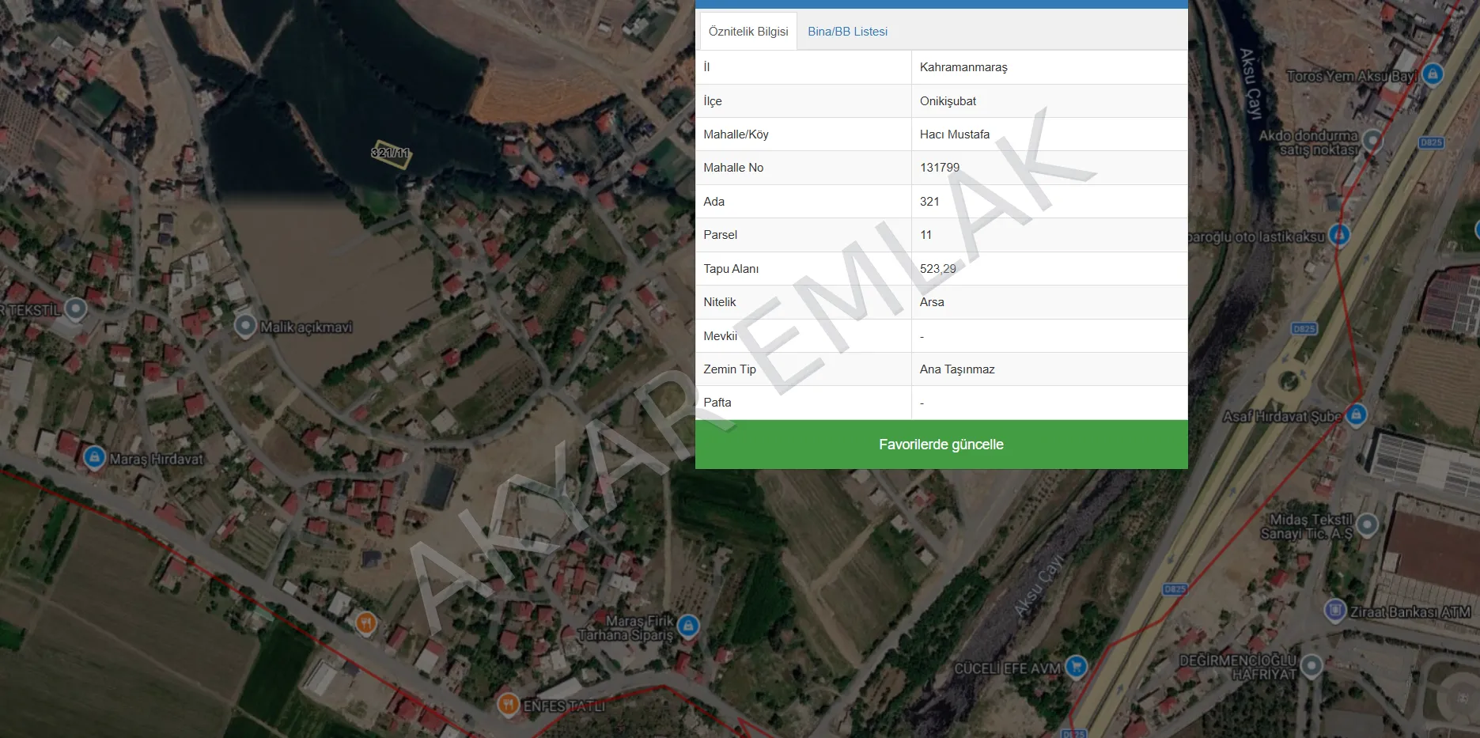
Task: Click the Toros Yem Aksu Bayi map label
Action: (1352, 76)
